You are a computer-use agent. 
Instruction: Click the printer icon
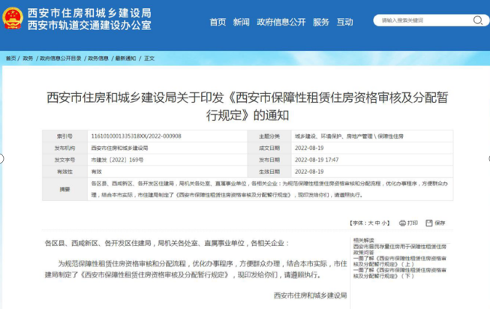[402, 223]
